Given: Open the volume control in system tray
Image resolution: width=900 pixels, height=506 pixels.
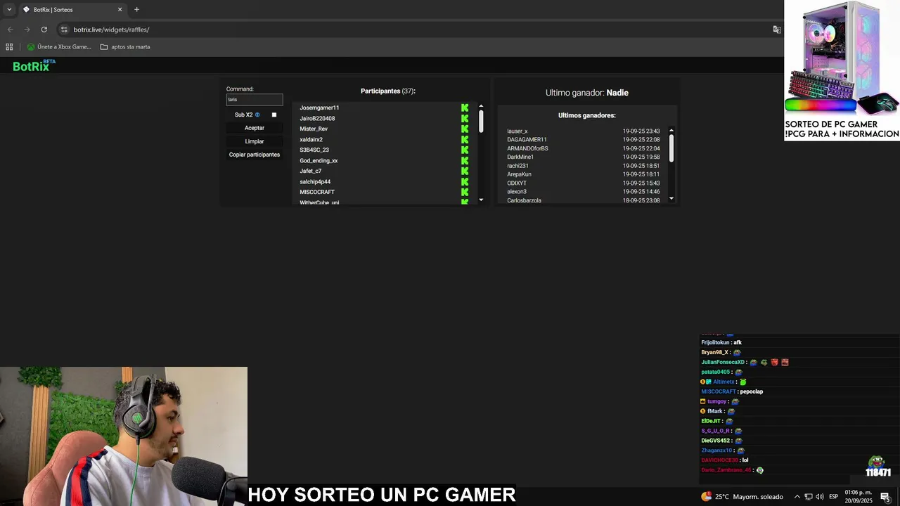Looking at the screenshot, I should (x=820, y=497).
